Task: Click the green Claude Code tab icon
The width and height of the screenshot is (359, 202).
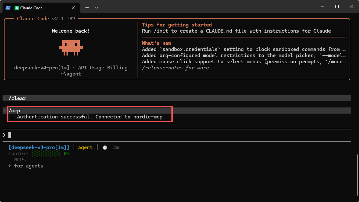Action: click(16, 8)
